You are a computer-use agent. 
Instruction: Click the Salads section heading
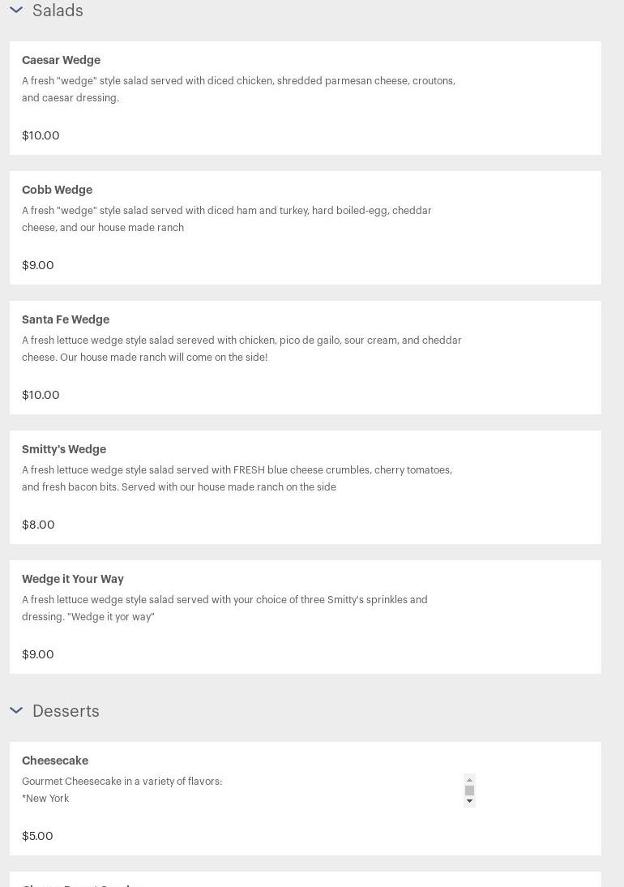point(58,11)
